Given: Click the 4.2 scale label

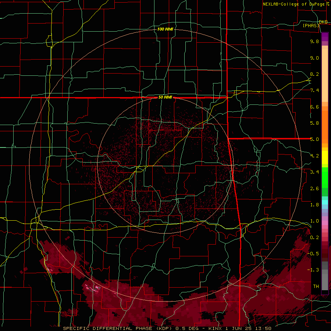Looking at the screenshot, I should click(314, 156).
